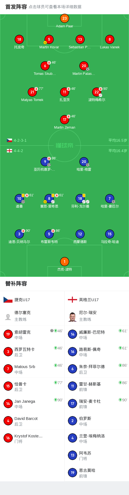The image size is (129, 495).
Task: Open number 22 player icon substituted at 90'
Action: (x=97, y=92)
